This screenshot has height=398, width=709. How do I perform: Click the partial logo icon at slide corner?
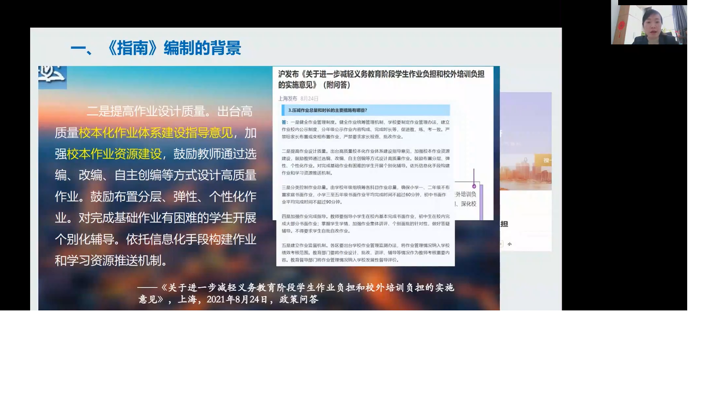(x=52, y=77)
